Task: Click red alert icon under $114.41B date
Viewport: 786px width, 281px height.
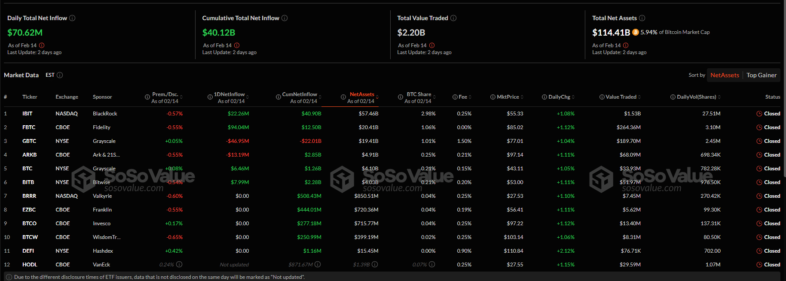Action: coord(626,45)
